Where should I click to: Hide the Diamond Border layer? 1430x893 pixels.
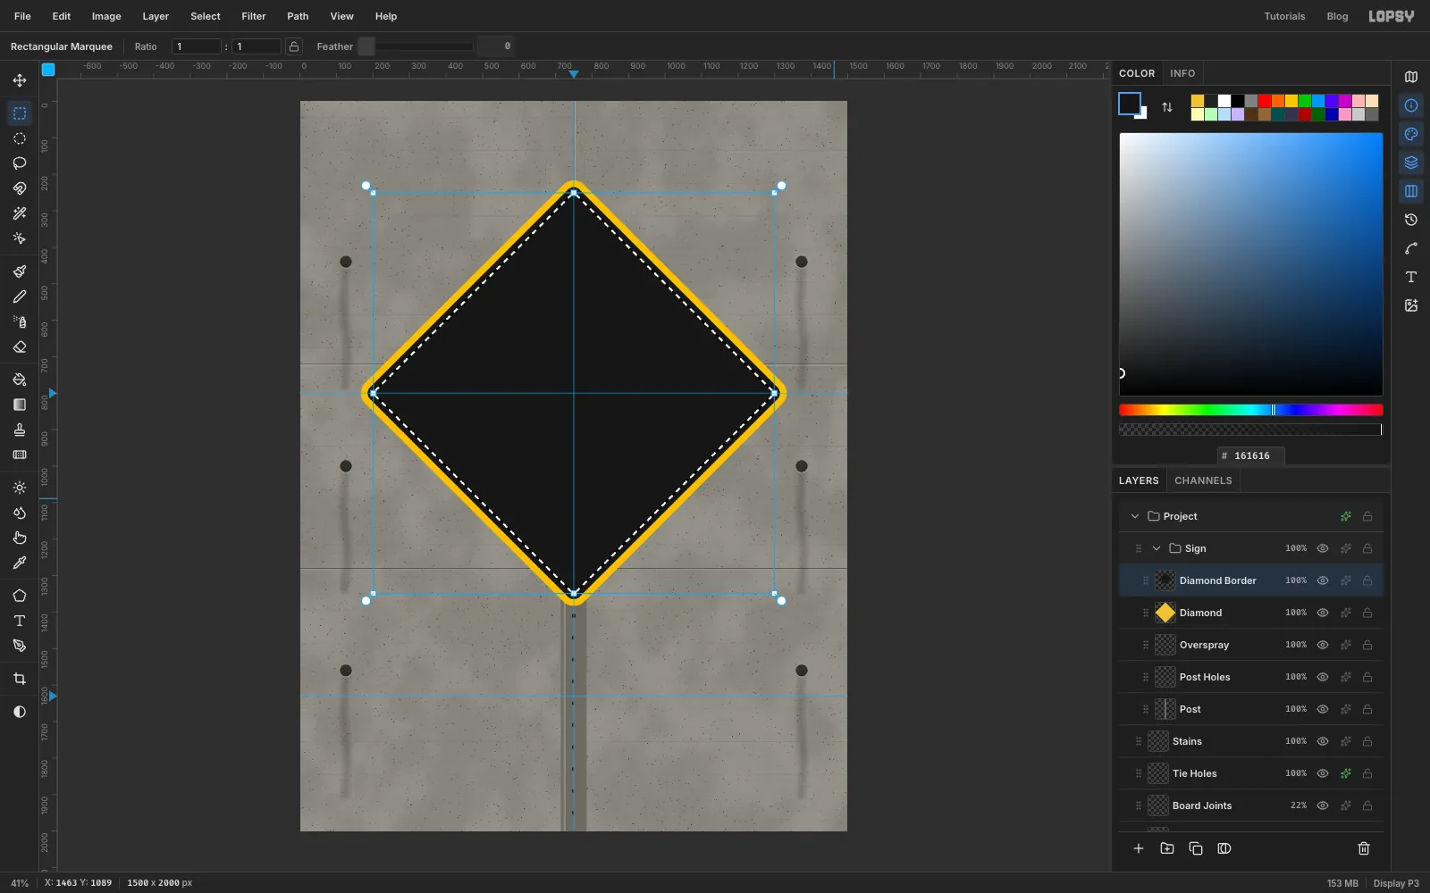pyautogui.click(x=1323, y=580)
